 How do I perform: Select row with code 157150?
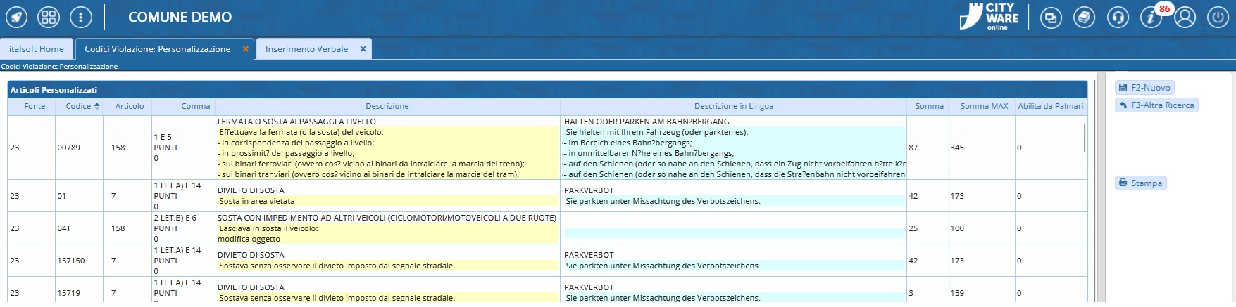click(x=71, y=261)
